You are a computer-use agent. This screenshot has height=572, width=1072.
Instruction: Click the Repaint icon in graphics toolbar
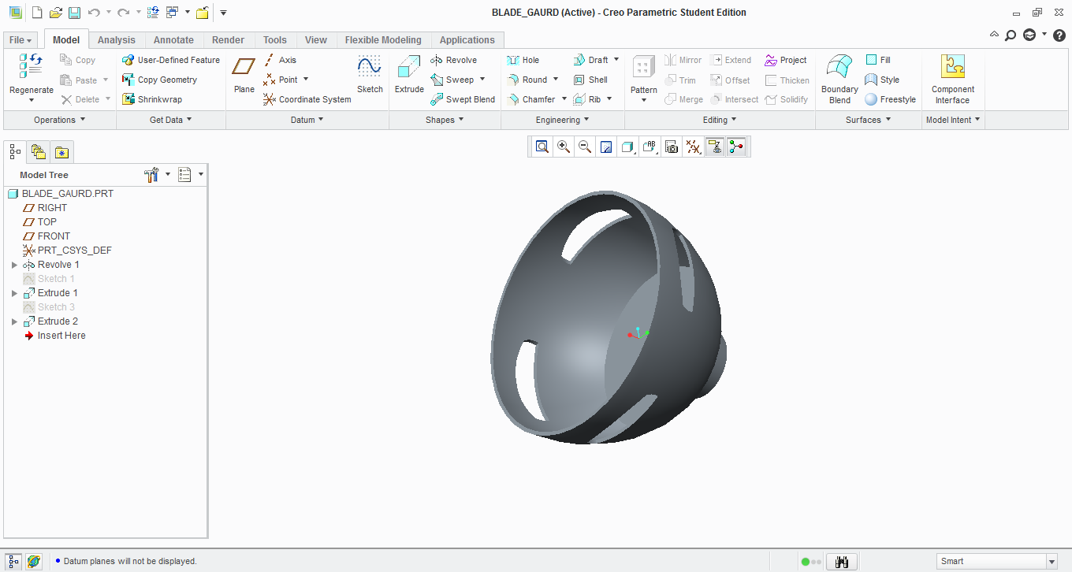click(x=606, y=147)
